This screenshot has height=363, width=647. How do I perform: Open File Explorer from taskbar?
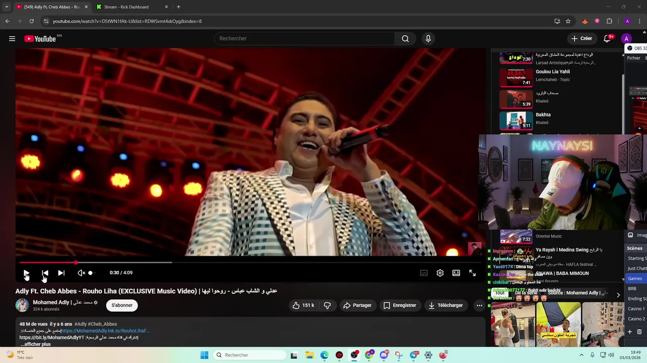pos(309,355)
